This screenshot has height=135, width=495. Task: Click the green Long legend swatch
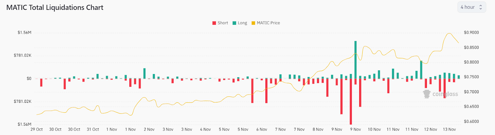point(235,23)
